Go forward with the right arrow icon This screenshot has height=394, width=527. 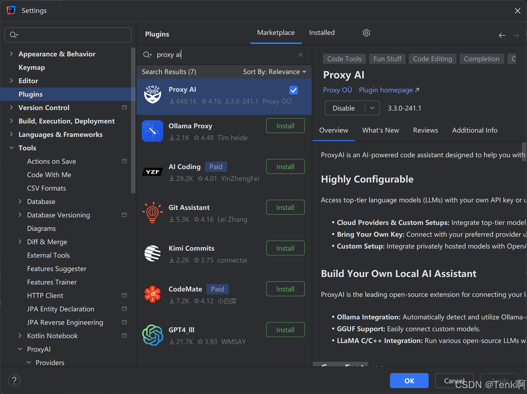516,35
